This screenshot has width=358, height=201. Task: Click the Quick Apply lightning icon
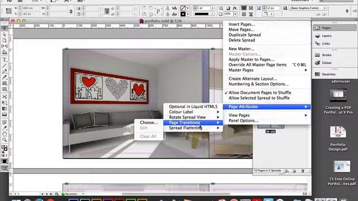click(x=347, y=11)
